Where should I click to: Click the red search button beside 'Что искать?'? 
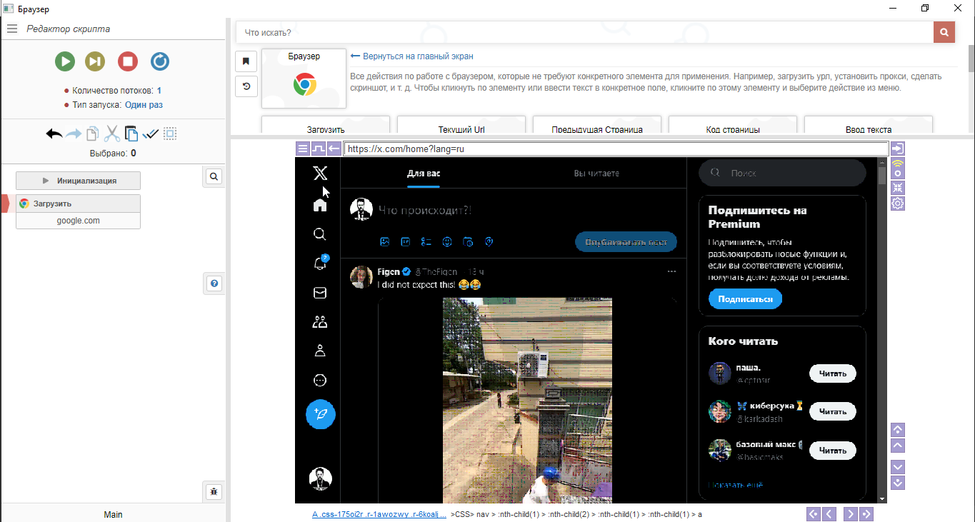944,33
